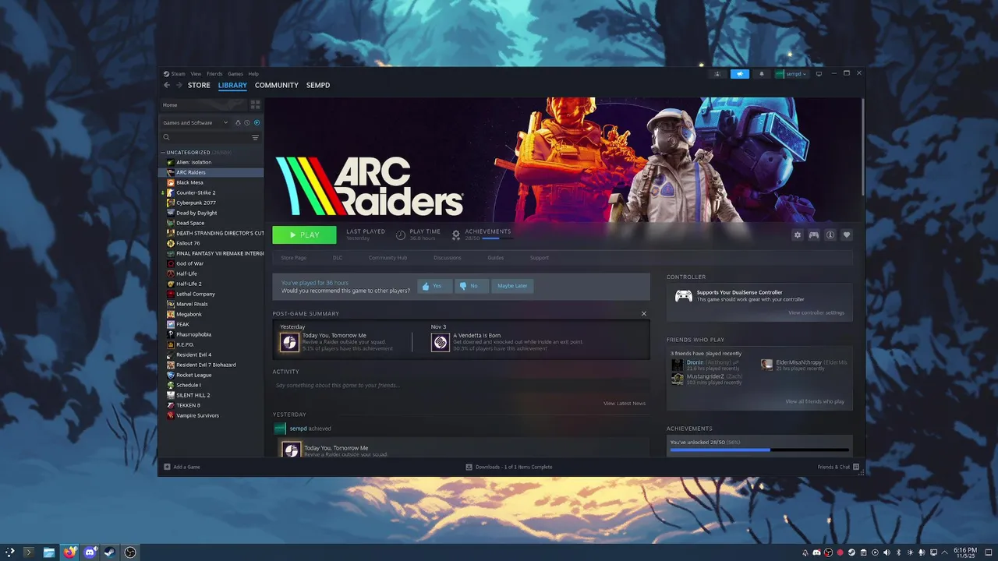Click the activity comment input field
This screenshot has height=561, width=998.
(x=461, y=385)
